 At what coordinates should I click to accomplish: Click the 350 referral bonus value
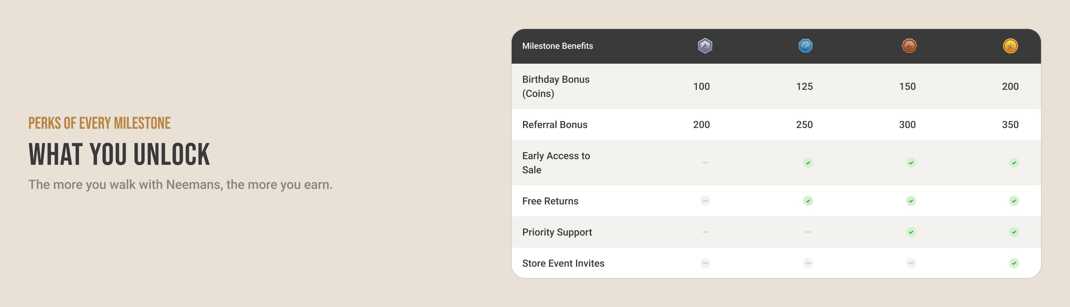coord(1010,124)
